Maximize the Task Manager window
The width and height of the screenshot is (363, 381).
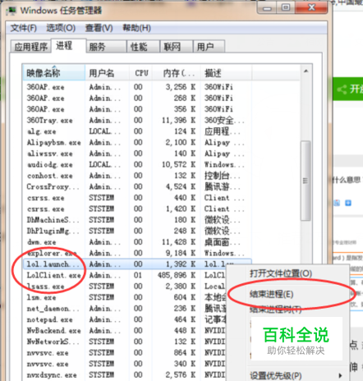(286, 7)
